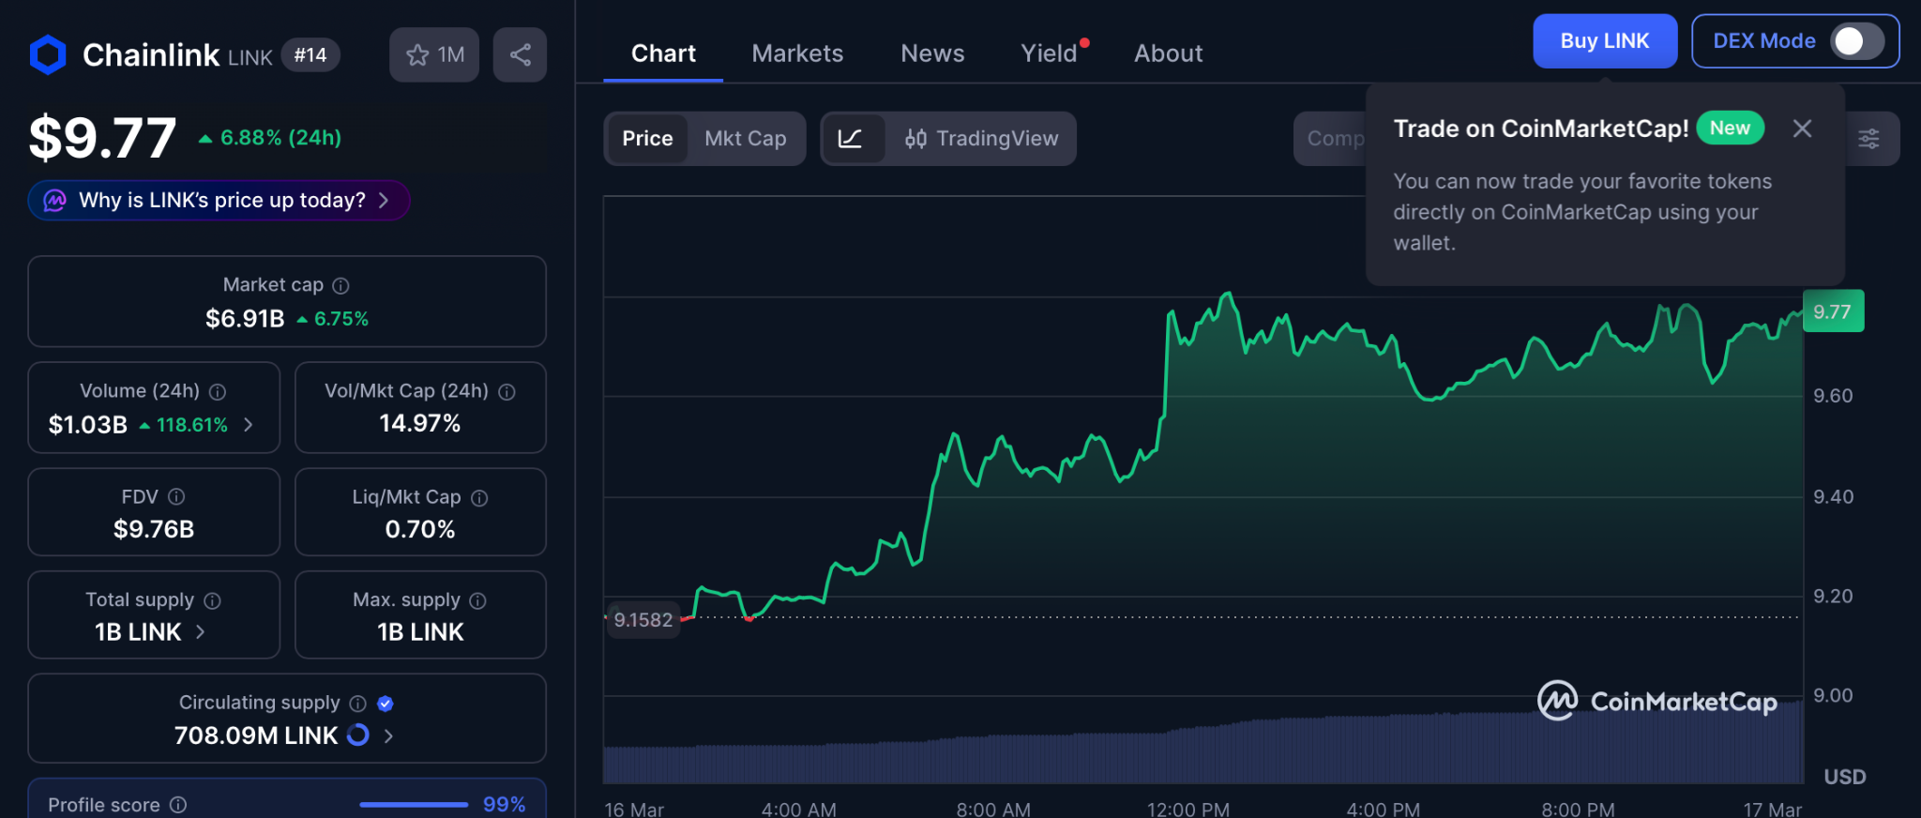Click the Buy LINK button
Screen dimensions: 1921x818
1604,41
